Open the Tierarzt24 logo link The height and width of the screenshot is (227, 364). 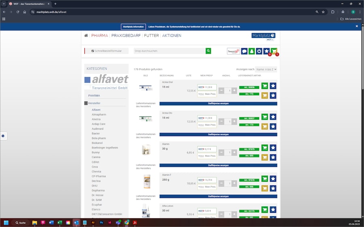(x=233, y=51)
